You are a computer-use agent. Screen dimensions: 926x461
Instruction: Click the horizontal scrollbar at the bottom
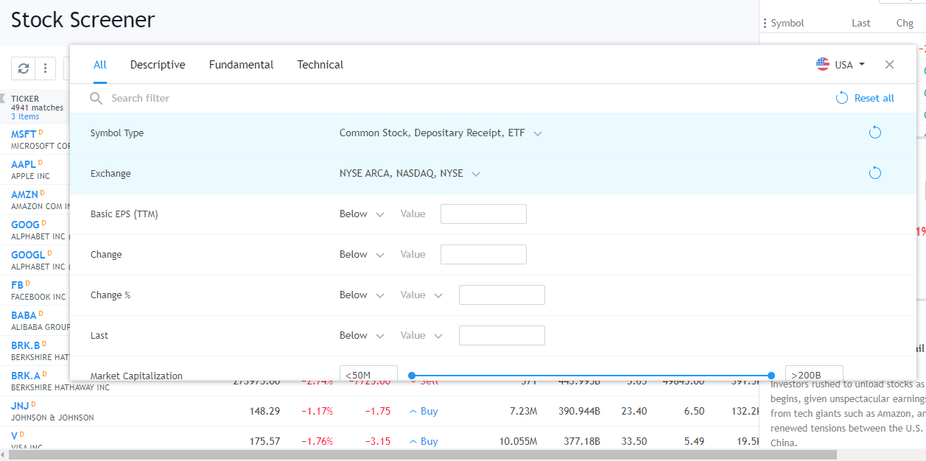pos(424,455)
